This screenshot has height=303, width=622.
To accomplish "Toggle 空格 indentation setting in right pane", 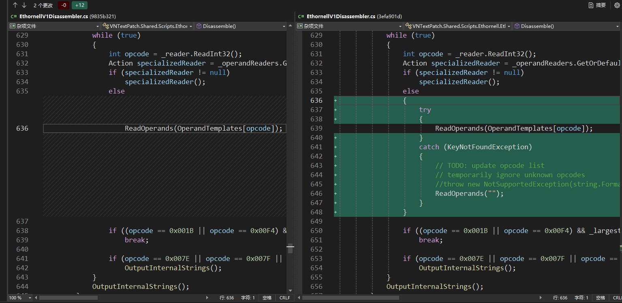I will pos(600,298).
